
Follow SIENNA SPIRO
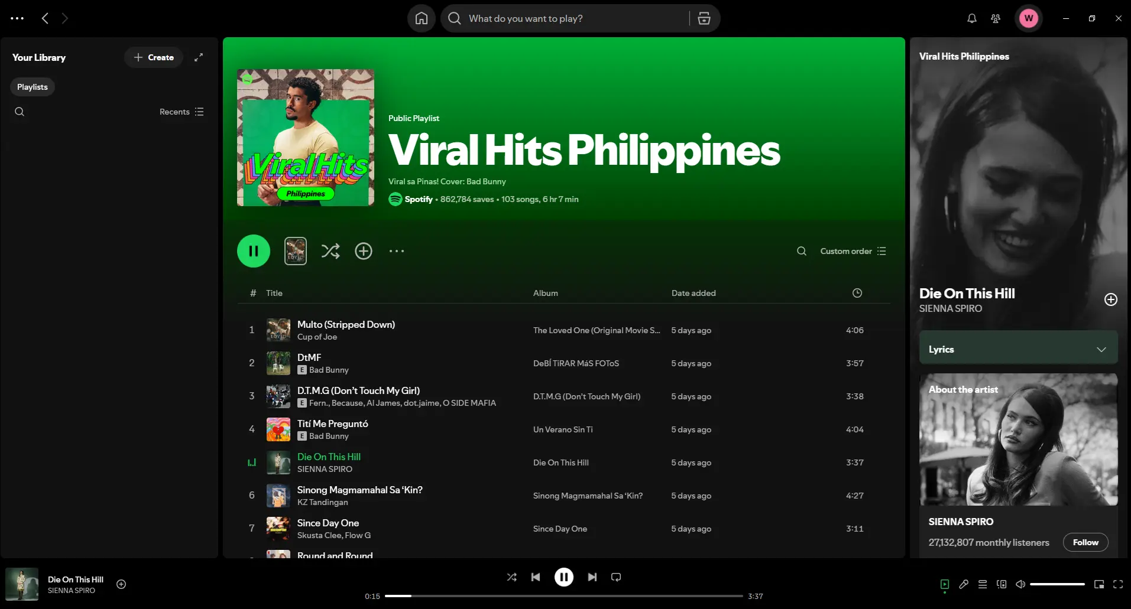tap(1085, 542)
